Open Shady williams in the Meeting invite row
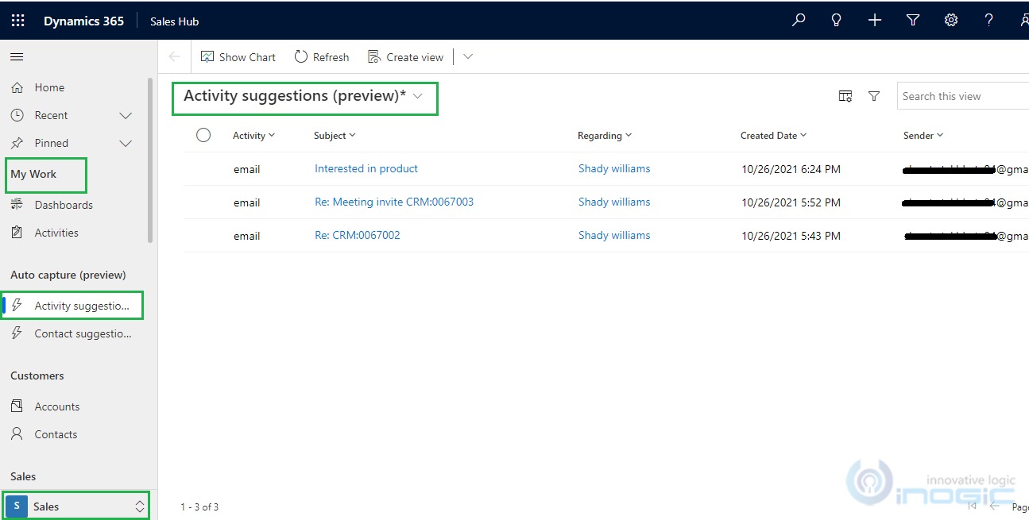The height and width of the screenshot is (520, 1029). [x=614, y=202]
